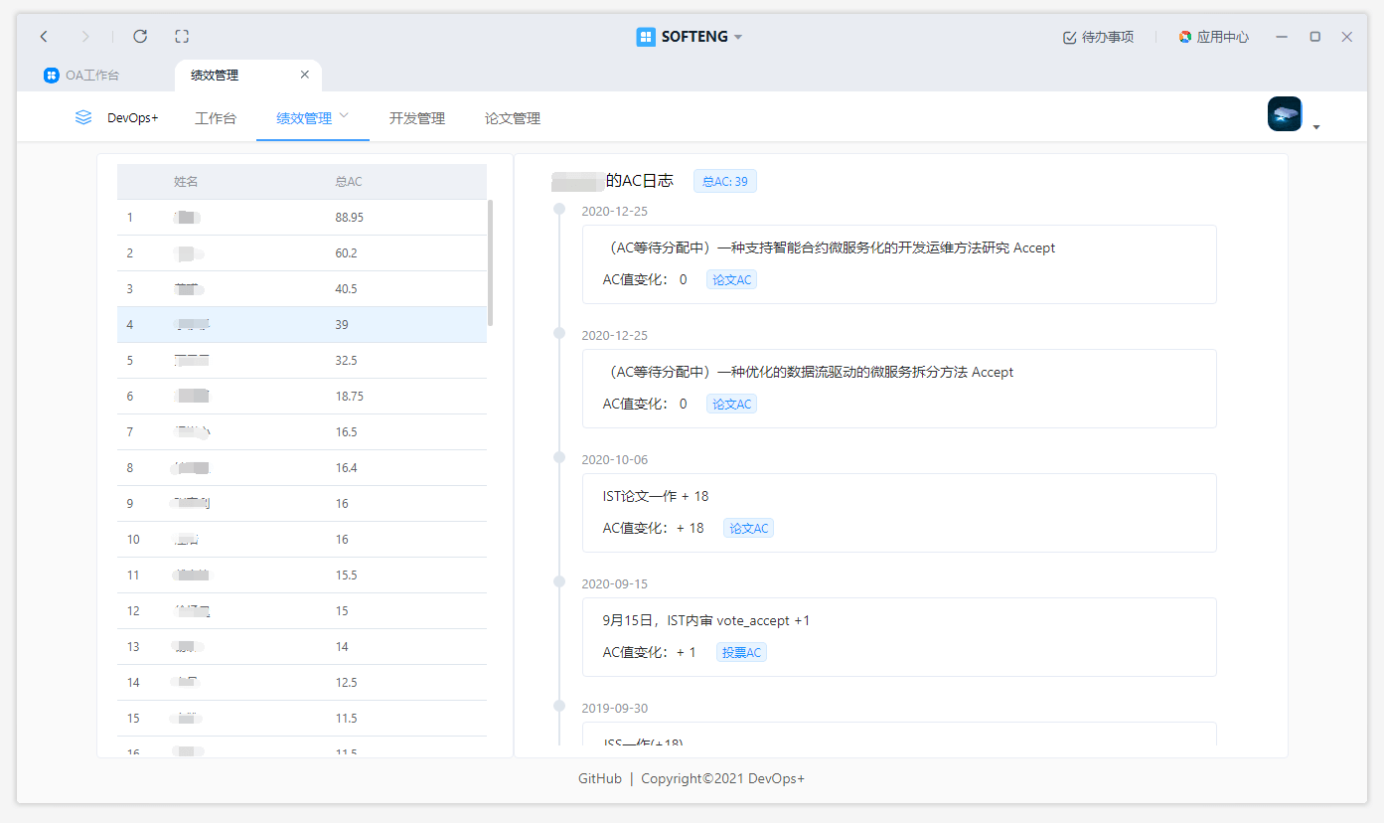Click the user avatar thumbnail

tap(1285, 114)
